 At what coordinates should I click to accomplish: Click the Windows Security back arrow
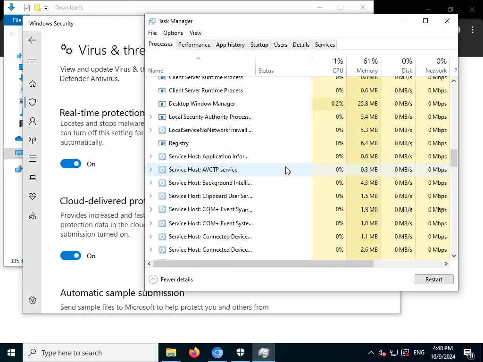[x=32, y=40]
